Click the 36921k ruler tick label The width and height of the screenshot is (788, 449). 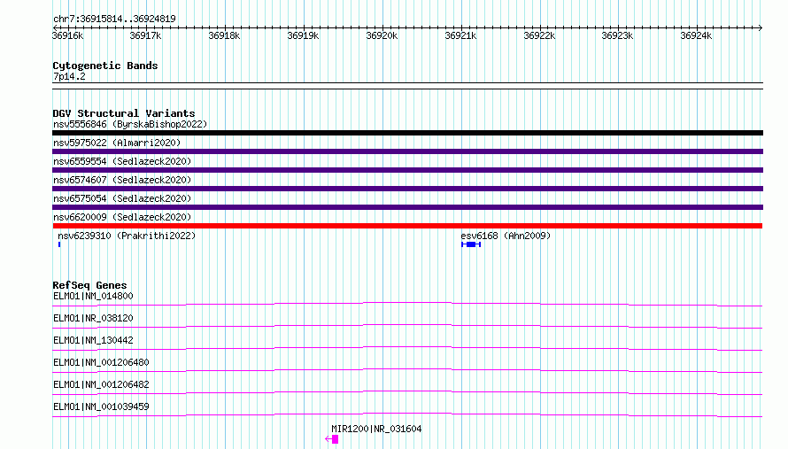coord(460,35)
